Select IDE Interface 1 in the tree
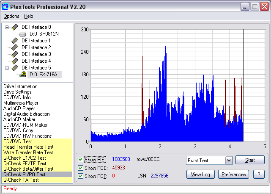271x194 pixels. pos(36,41)
